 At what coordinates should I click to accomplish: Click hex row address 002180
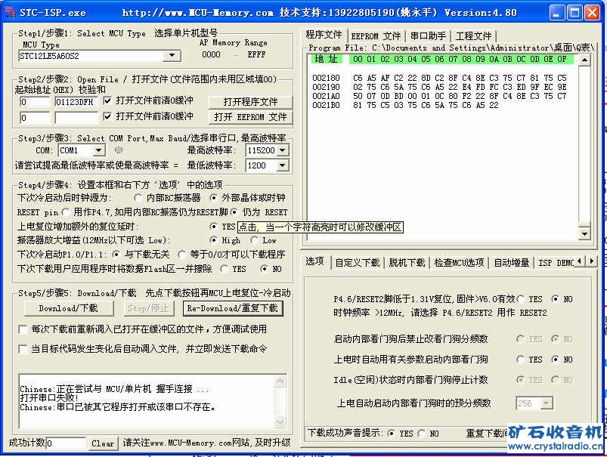[x=326, y=78]
